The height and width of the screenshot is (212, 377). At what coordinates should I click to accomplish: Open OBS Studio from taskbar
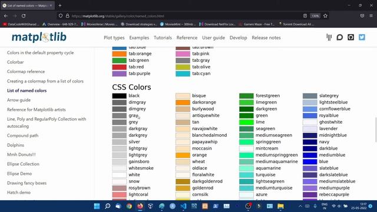[248, 206]
